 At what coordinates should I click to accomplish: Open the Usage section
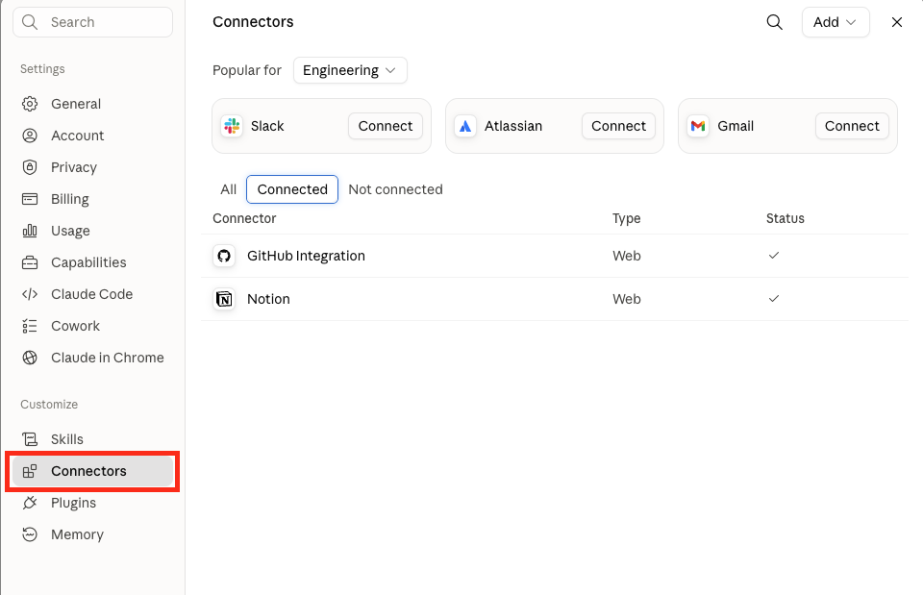coord(92,232)
